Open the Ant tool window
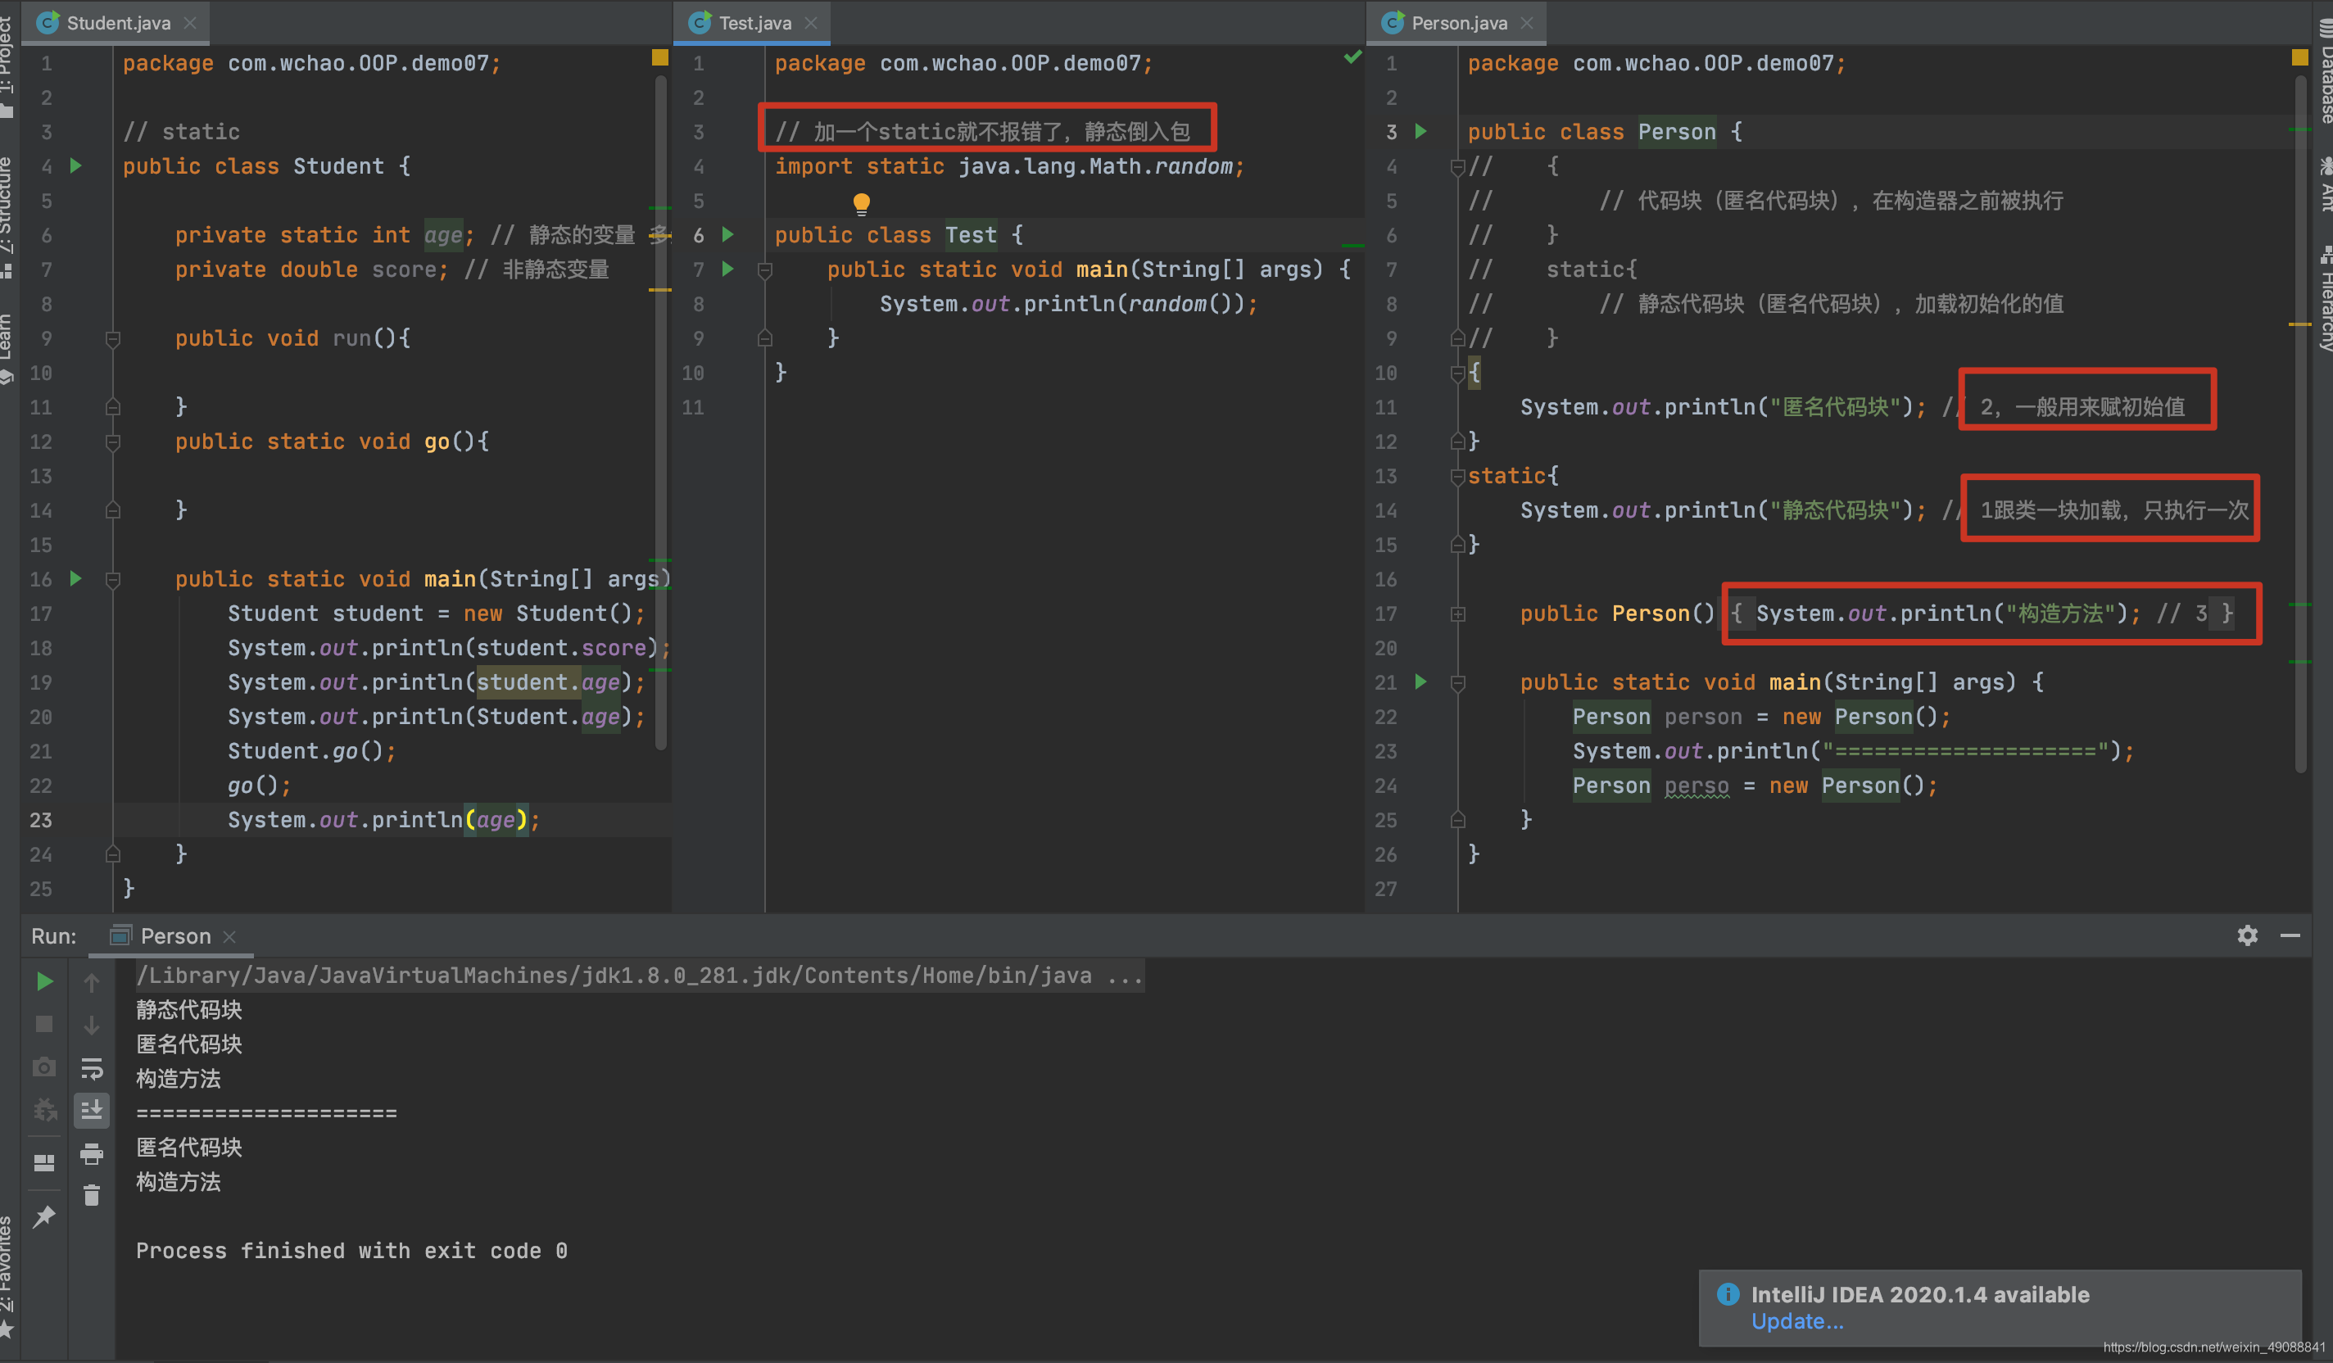 [x=2325, y=185]
